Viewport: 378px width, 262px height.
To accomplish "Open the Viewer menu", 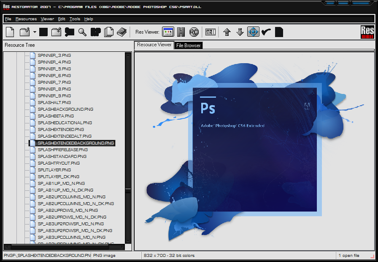I will (47, 19).
